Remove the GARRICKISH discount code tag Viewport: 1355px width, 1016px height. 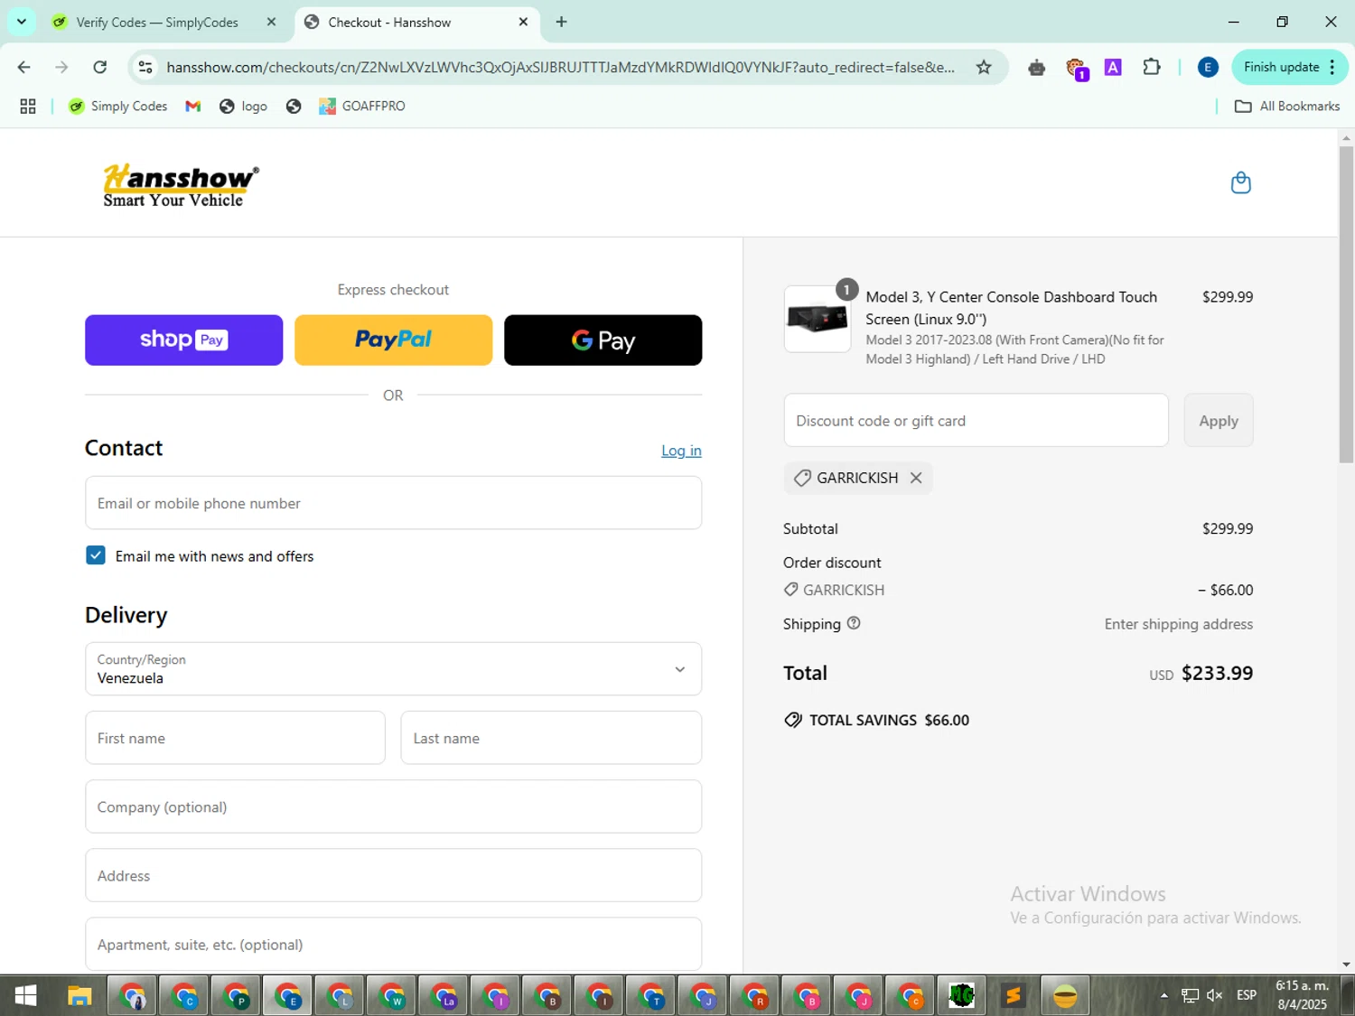click(x=916, y=478)
